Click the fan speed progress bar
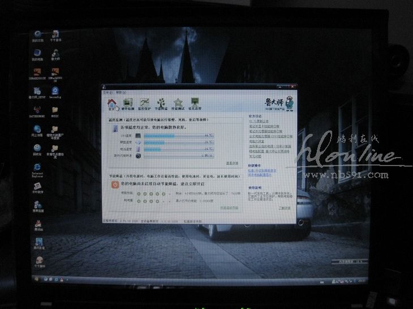This screenshot has height=309, width=413. tap(179, 156)
